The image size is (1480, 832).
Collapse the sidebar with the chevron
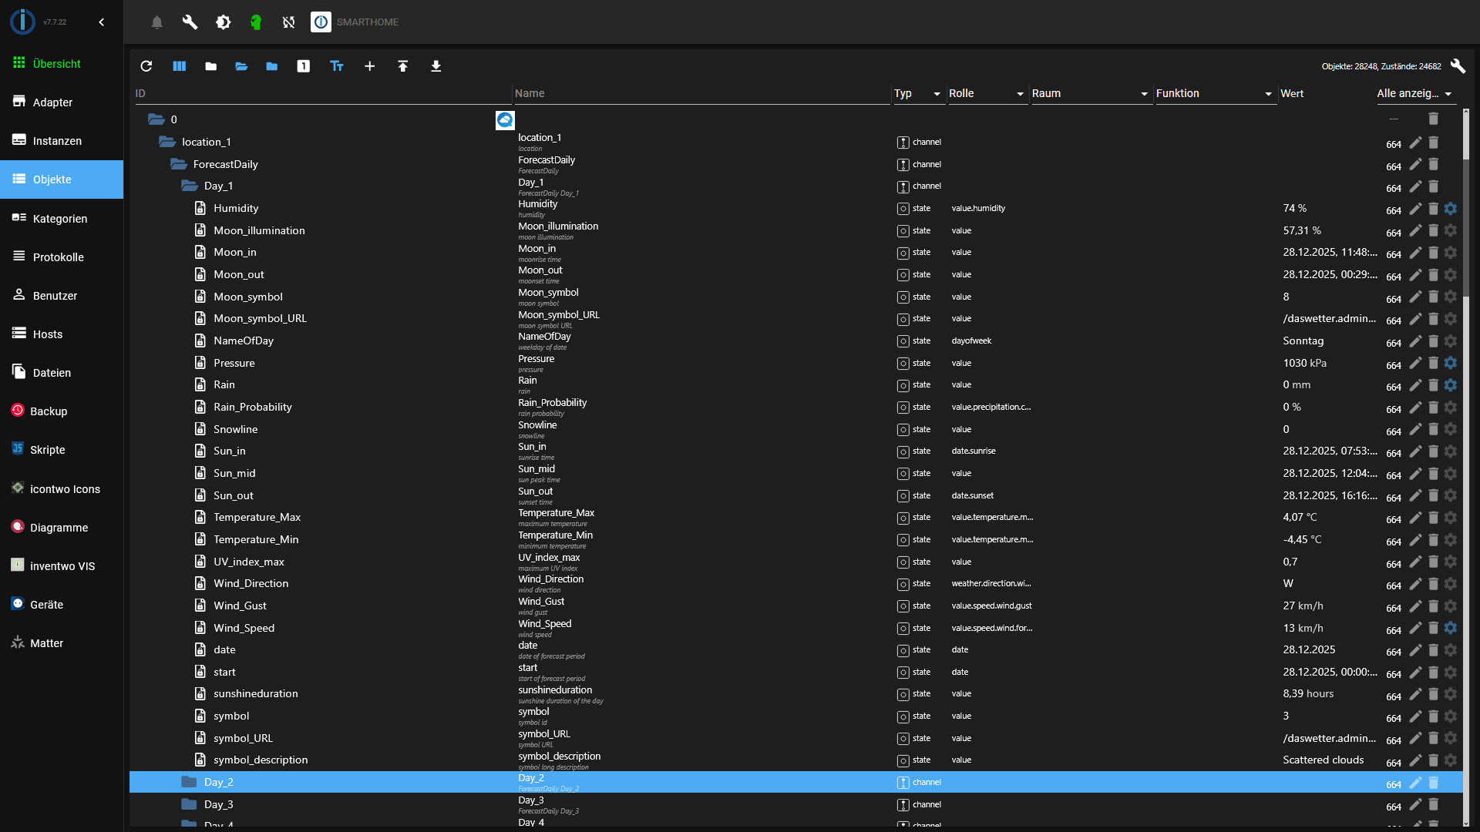tap(101, 22)
